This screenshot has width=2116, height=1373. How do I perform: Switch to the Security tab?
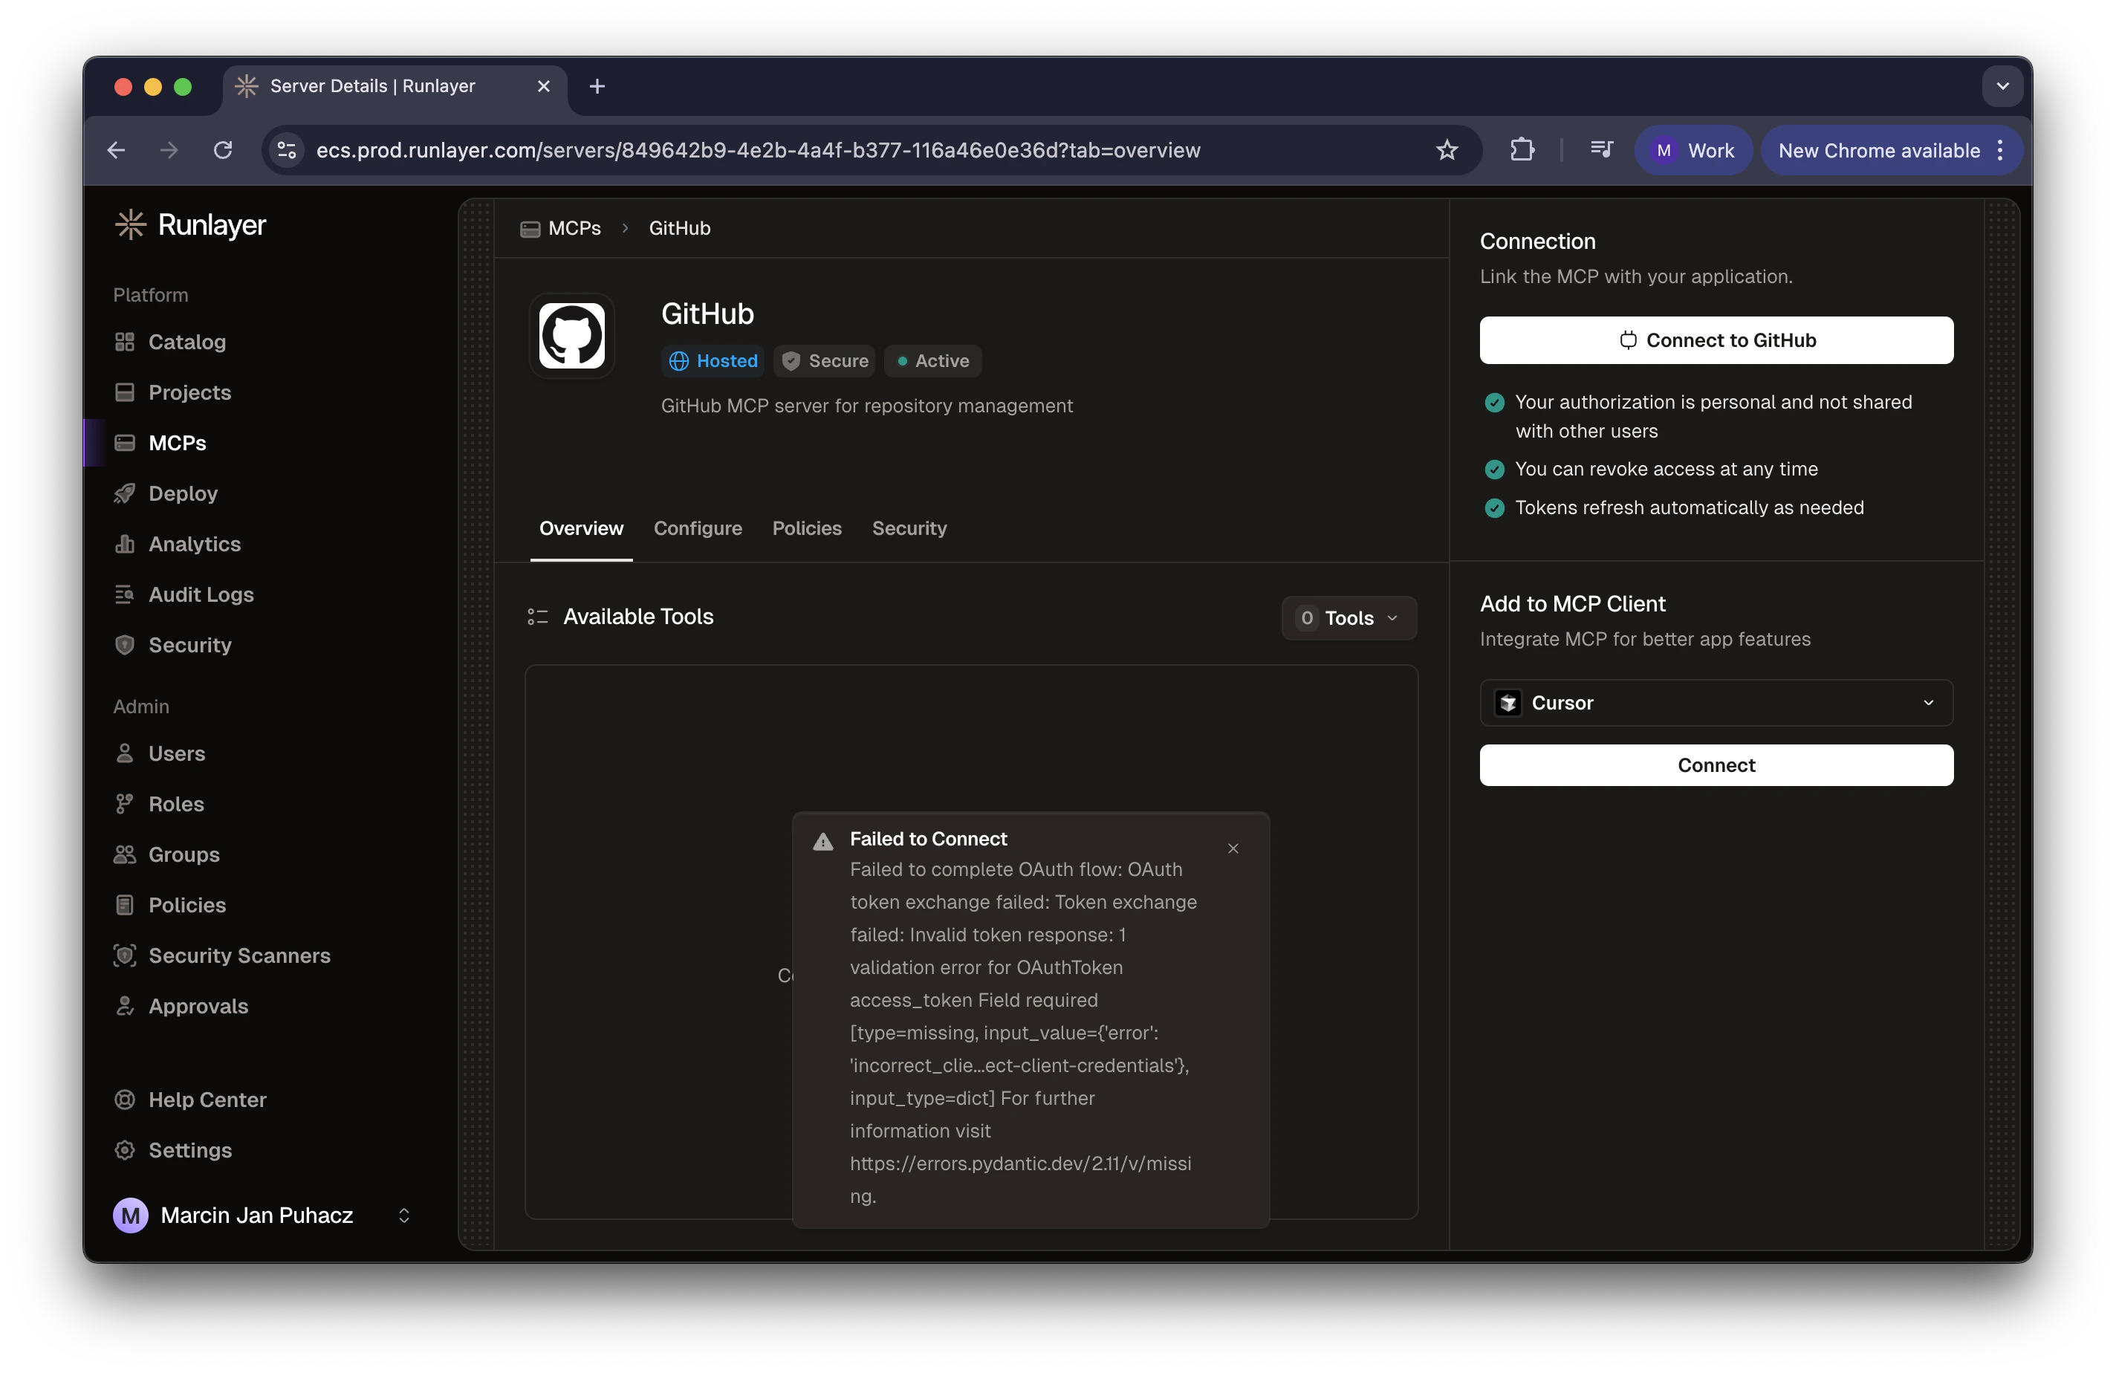click(x=909, y=528)
